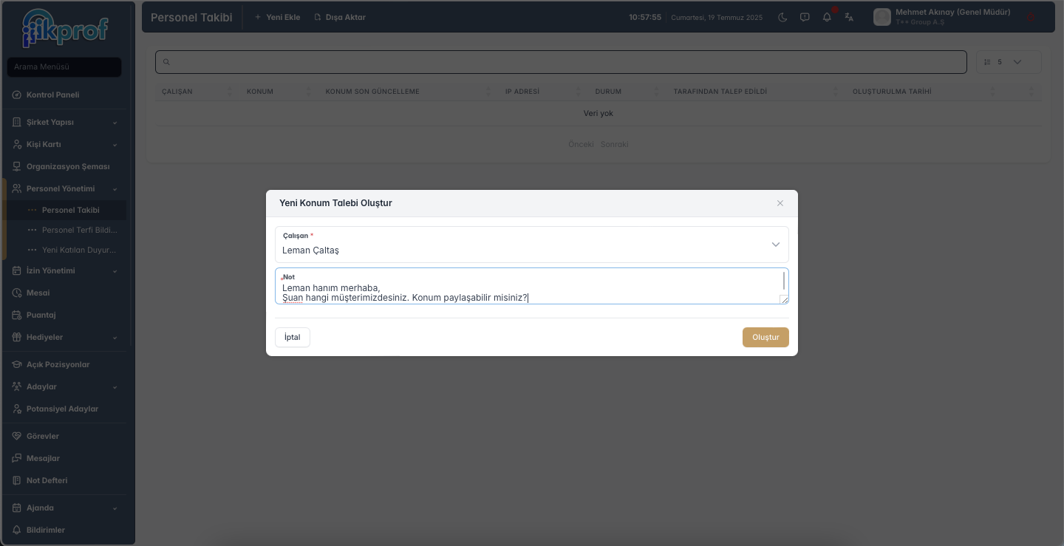Click Mesajlar chat icon
Screen dimensions: 1064x546
pos(17,458)
